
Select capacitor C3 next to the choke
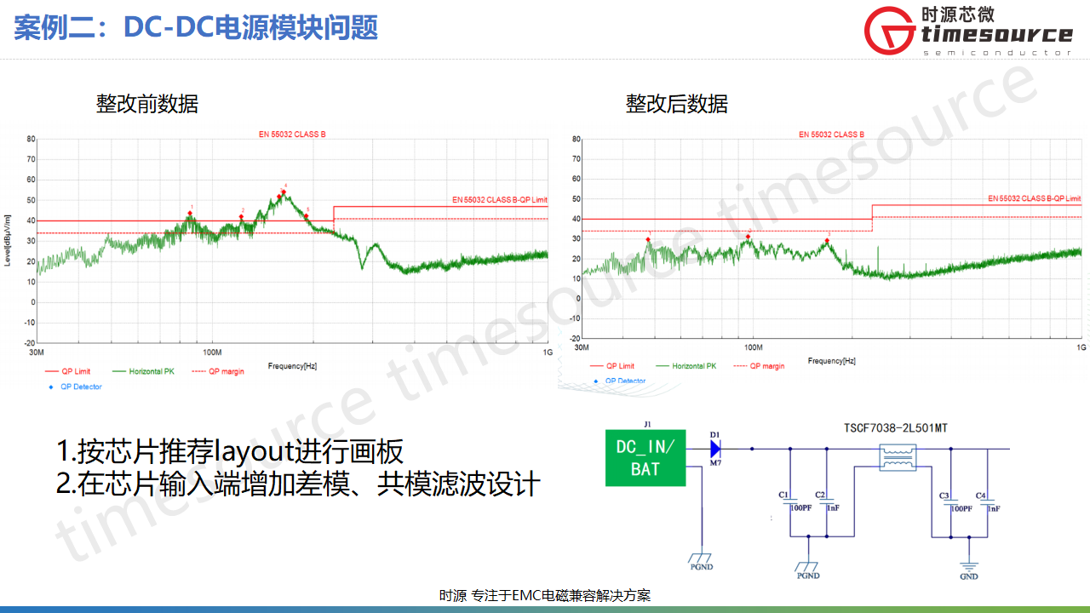pyautogui.click(x=951, y=502)
